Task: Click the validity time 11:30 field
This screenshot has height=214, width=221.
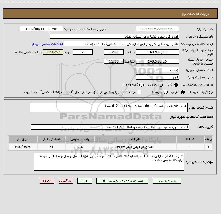Action: tap(114, 61)
